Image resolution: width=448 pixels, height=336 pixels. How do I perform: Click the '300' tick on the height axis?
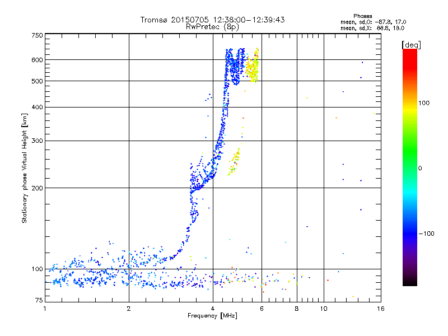click(37, 141)
